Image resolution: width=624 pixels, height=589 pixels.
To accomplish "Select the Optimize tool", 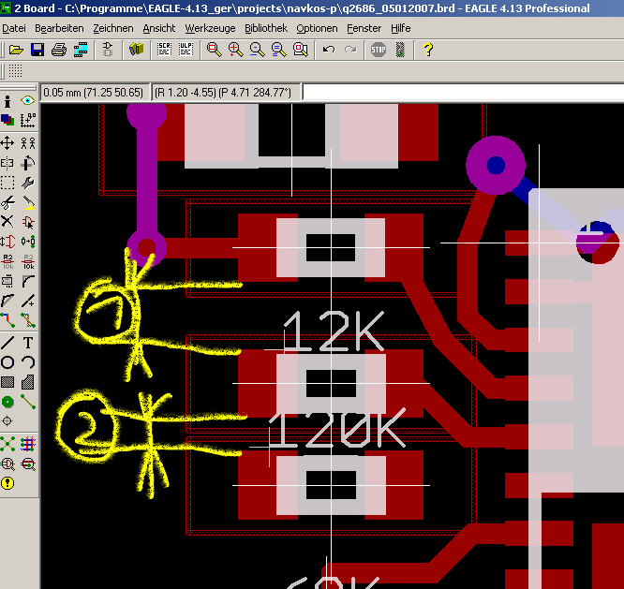I will click(27, 301).
